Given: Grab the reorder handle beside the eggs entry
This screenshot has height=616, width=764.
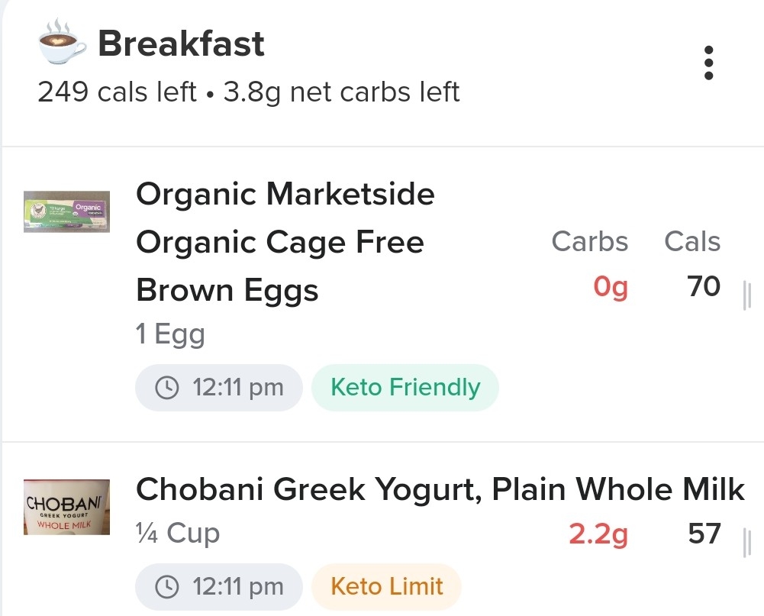Looking at the screenshot, I should (746, 295).
